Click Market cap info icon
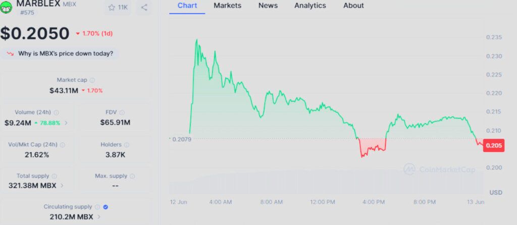Image resolution: width=517 pixels, height=225 pixels. tap(92, 80)
